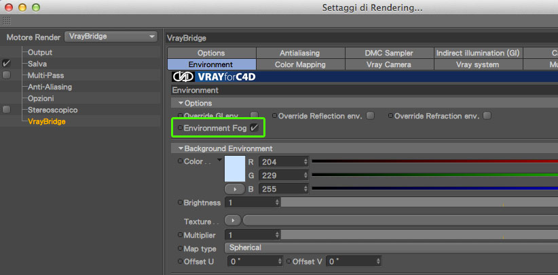The height and width of the screenshot is (275, 558).
Task: Open the Map type Spherical dropdown
Action: 391,248
